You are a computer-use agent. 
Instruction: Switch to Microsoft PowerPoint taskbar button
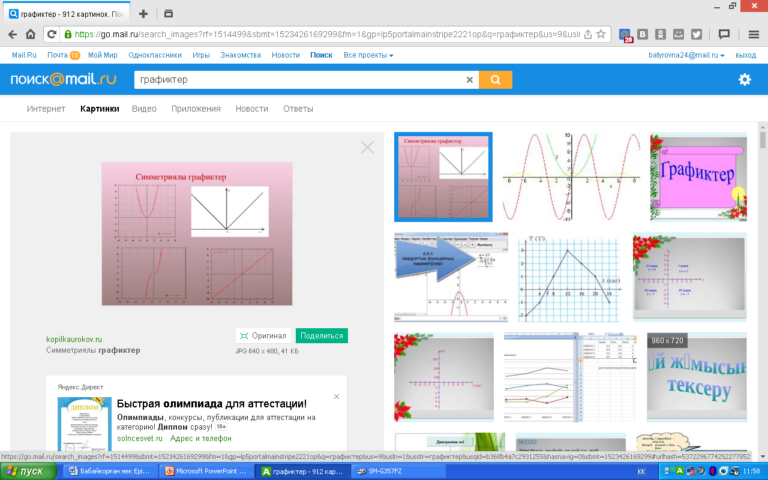click(208, 472)
